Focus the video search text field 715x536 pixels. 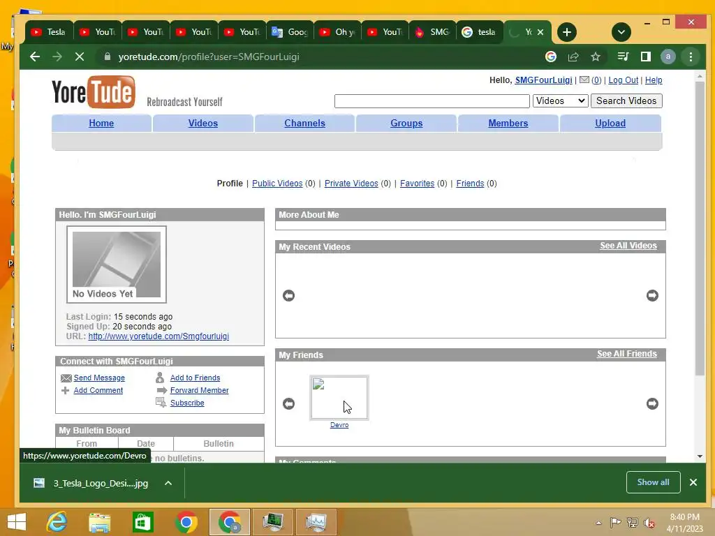tap(432, 101)
